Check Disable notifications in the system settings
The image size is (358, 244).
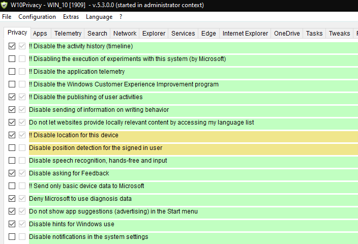pyautogui.click(x=12, y=237)
